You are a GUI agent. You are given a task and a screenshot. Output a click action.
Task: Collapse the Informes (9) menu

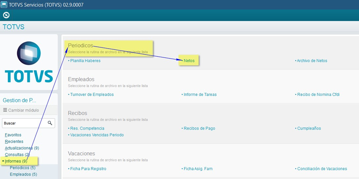[x=16, y=161]
